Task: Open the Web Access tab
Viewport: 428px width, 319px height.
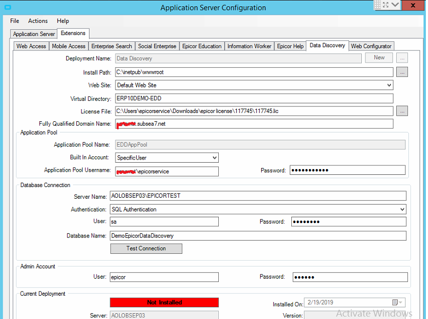Action: (x=31, y=46)
